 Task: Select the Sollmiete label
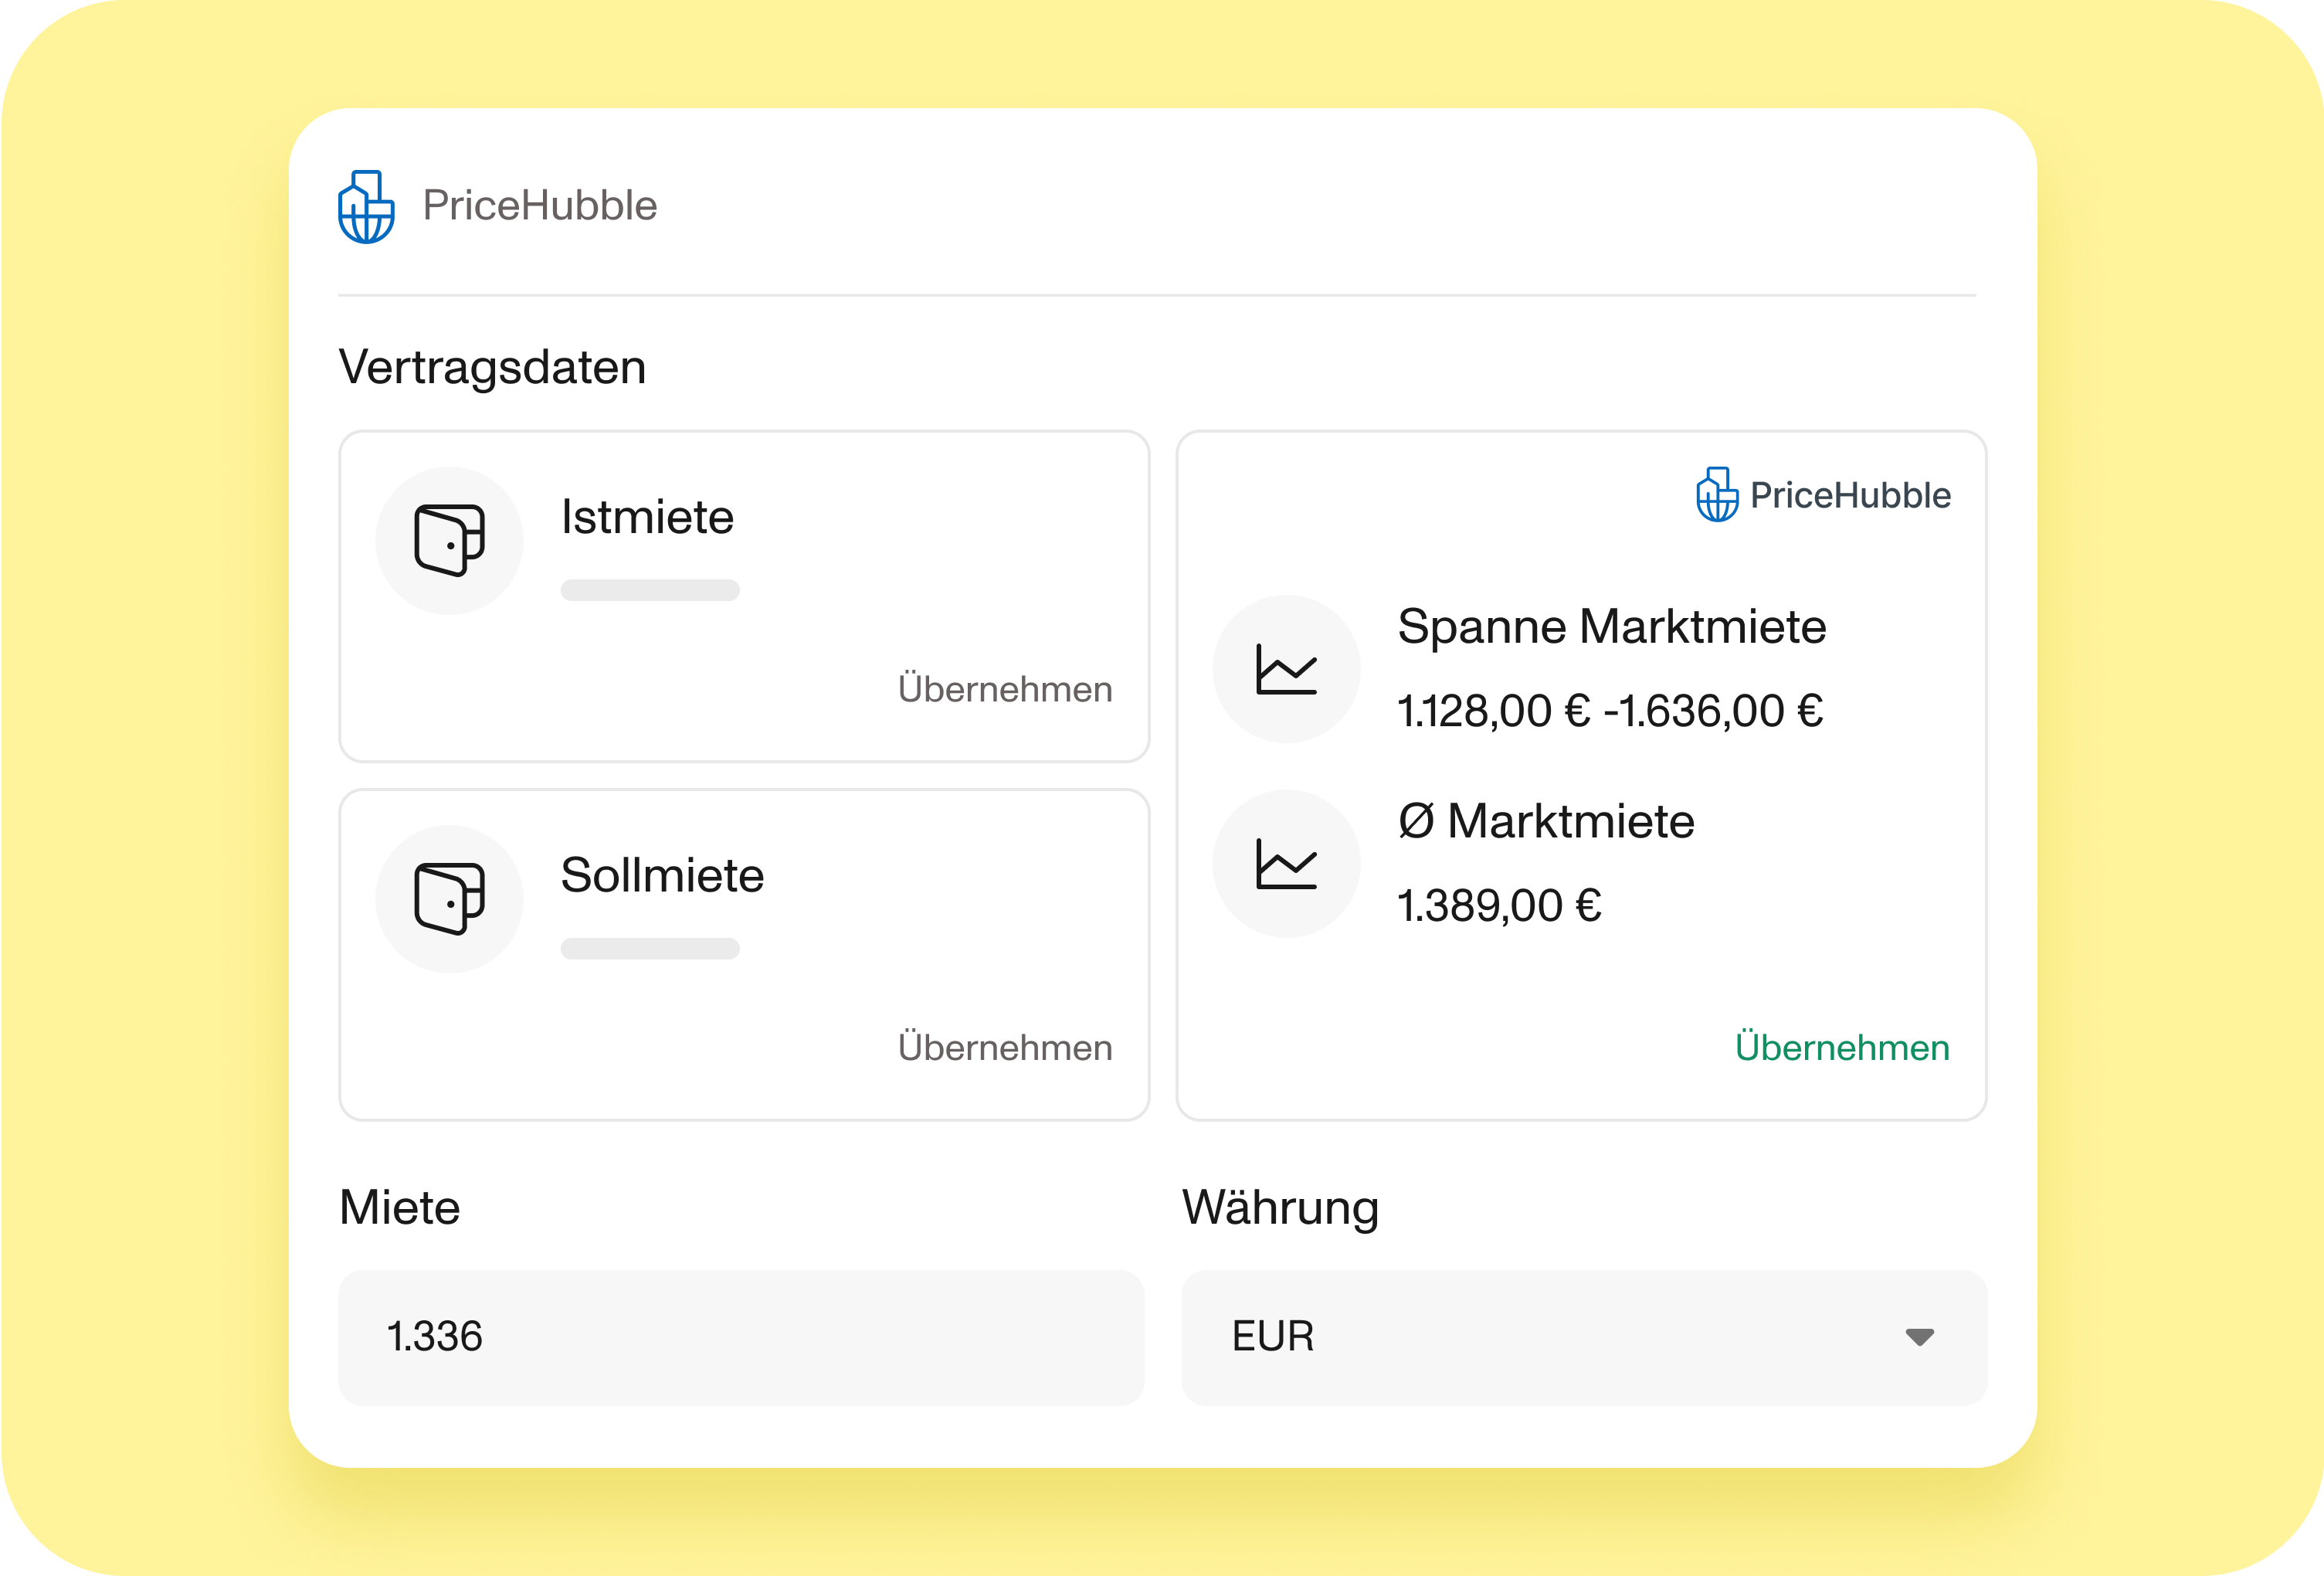click(662, 875)
